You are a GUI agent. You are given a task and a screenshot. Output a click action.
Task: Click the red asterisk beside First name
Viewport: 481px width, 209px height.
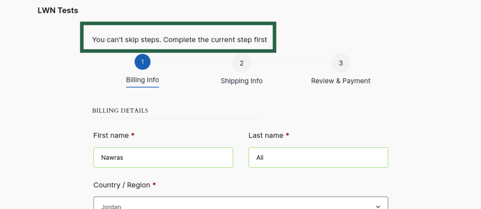pyautogui.click(x=133, y=135)
